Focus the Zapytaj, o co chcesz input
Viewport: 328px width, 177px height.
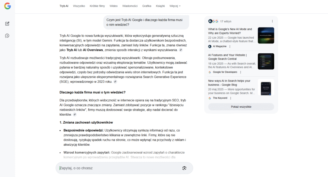click(x=119, y=168)
